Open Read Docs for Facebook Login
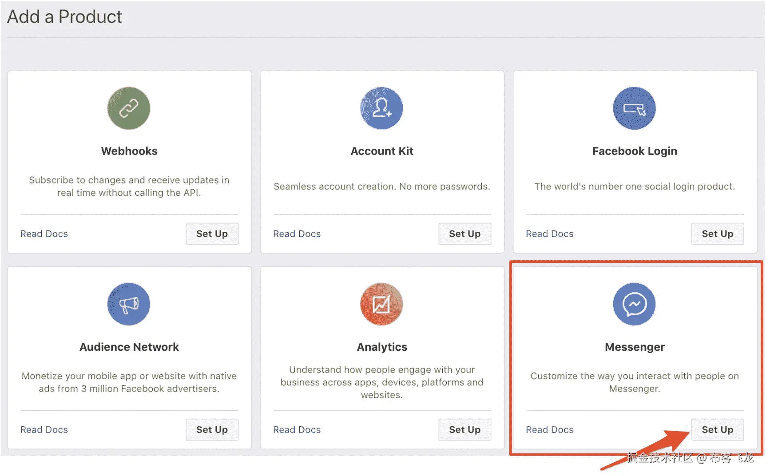Viewport: 766px width, 476px height. point(550,234)
